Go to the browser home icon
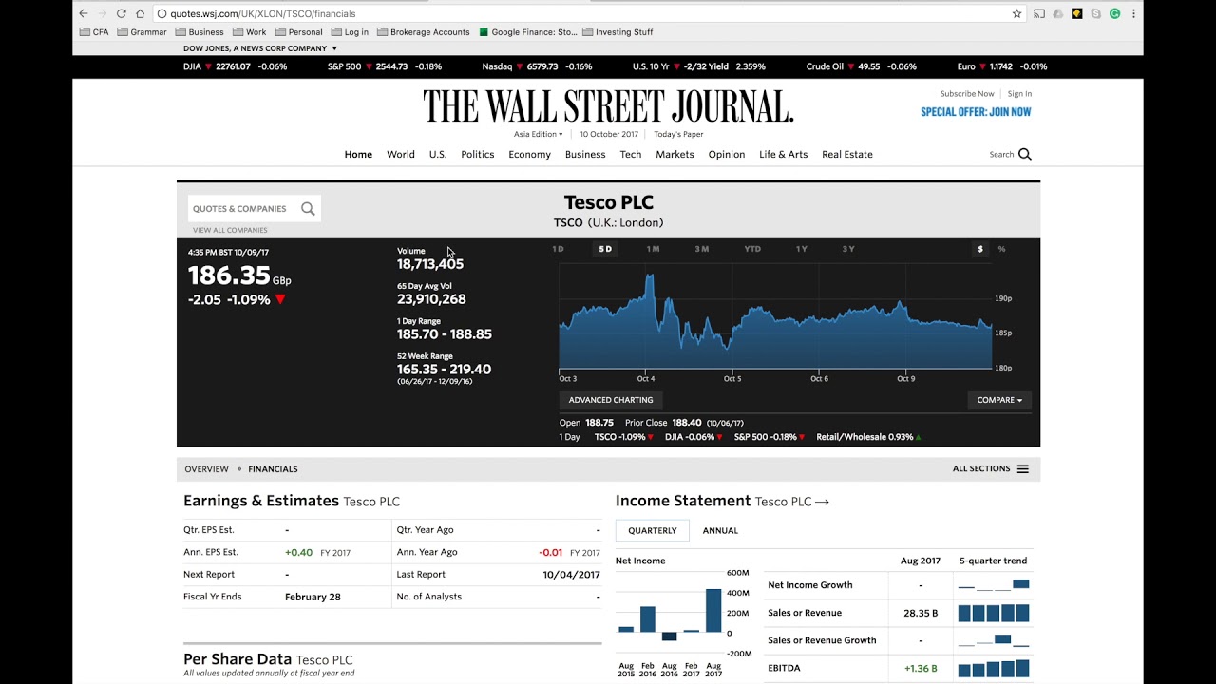This screenshot has height=684, width=1216. point(141,13)
